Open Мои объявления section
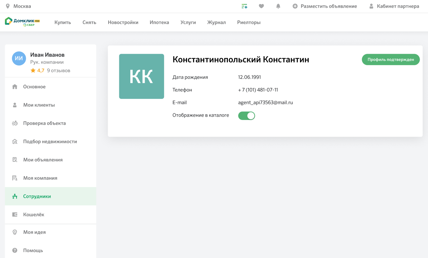This screenshot has width=428, height=258. click(50, 160)
